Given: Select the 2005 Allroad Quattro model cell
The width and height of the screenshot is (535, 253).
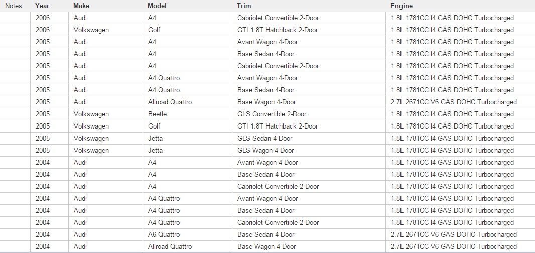Looking at the screenshot, I should coord(170,102).
